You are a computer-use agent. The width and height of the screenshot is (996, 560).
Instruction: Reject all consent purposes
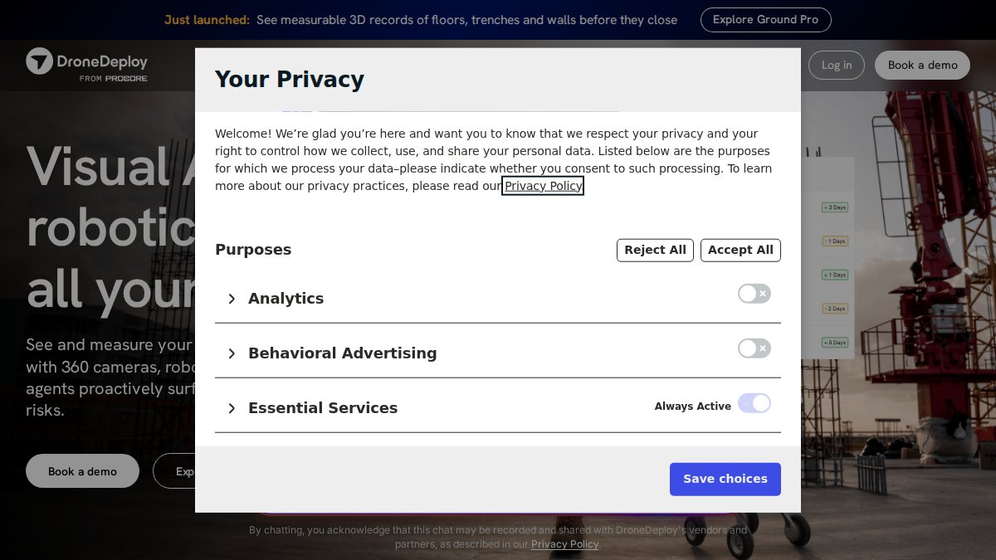pyautogui.click(x=656, y=250)
